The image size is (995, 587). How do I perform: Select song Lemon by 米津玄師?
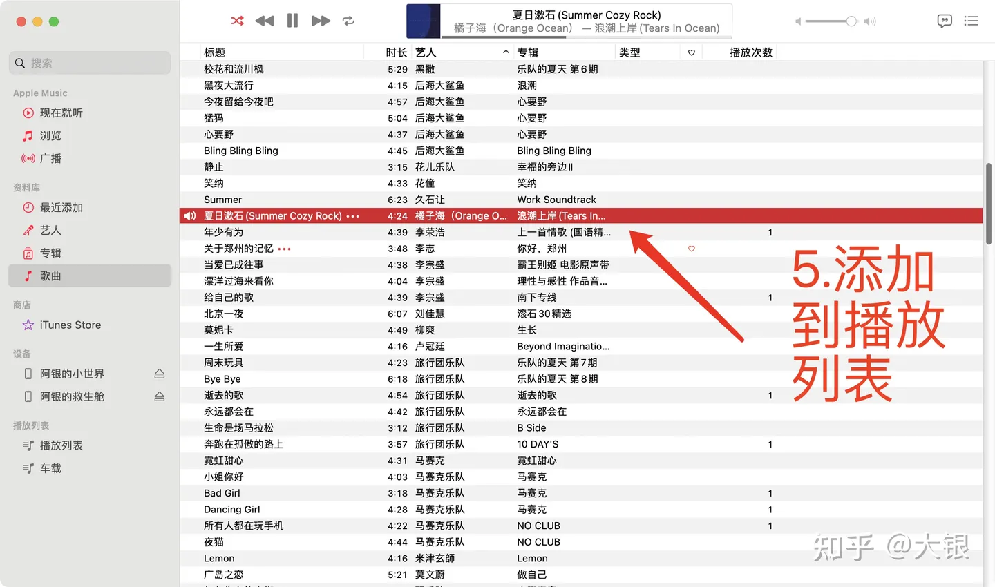coord(219,559)
